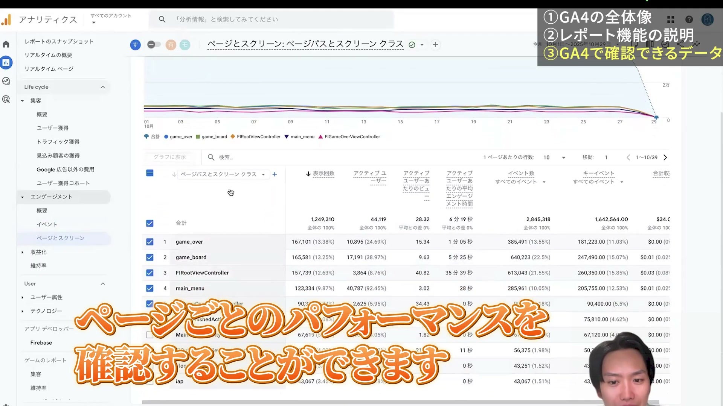Click the main_menu legend item
The image size is (723, 406).
(299, 137)
